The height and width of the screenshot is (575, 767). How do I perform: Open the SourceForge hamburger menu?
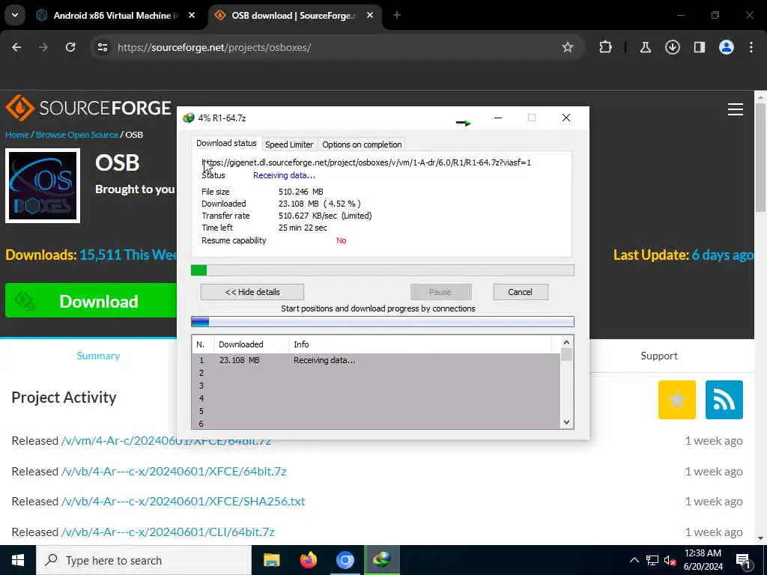coord(736,109)
